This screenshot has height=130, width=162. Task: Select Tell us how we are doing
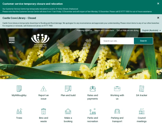127,30
